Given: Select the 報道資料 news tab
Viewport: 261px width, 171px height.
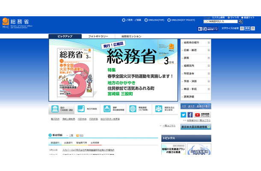Looking at the screenshot, I should tap(55, 143).
